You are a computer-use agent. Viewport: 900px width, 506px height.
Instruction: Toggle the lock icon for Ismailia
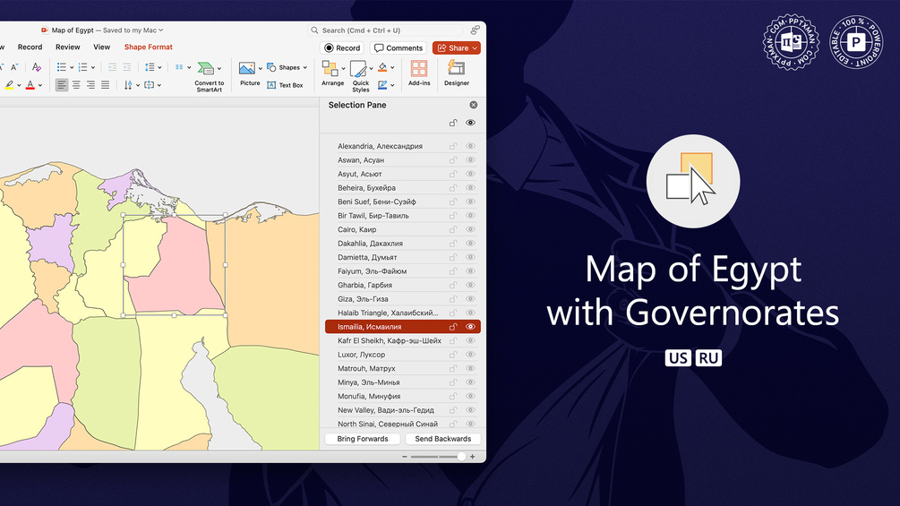pyautogui.click(x=453, y=326)
